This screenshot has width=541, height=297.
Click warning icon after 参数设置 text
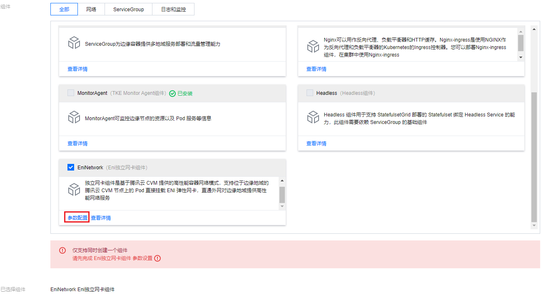click(157, 258)
